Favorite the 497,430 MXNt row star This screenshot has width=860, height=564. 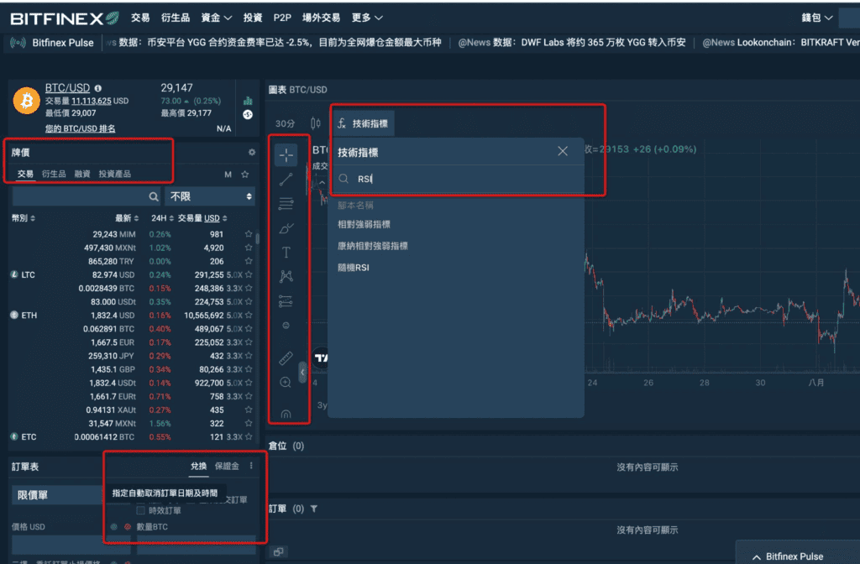[x=249, y=248]
